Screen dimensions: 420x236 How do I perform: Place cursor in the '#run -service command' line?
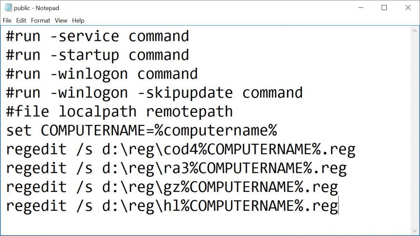click(97, 36)
